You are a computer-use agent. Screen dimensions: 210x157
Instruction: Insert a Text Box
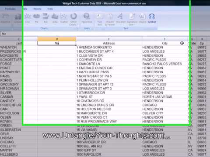99,19
